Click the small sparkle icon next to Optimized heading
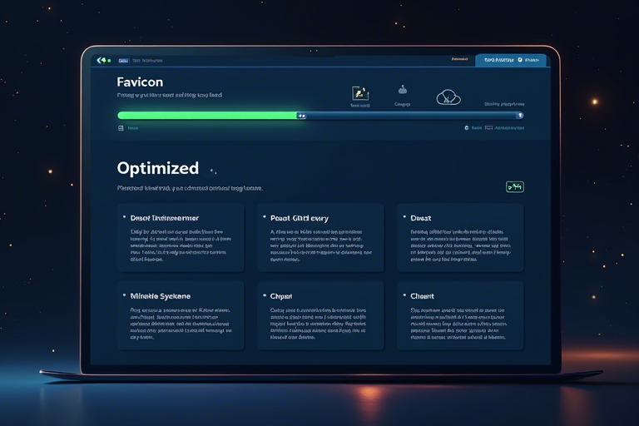 pos(213,171)
